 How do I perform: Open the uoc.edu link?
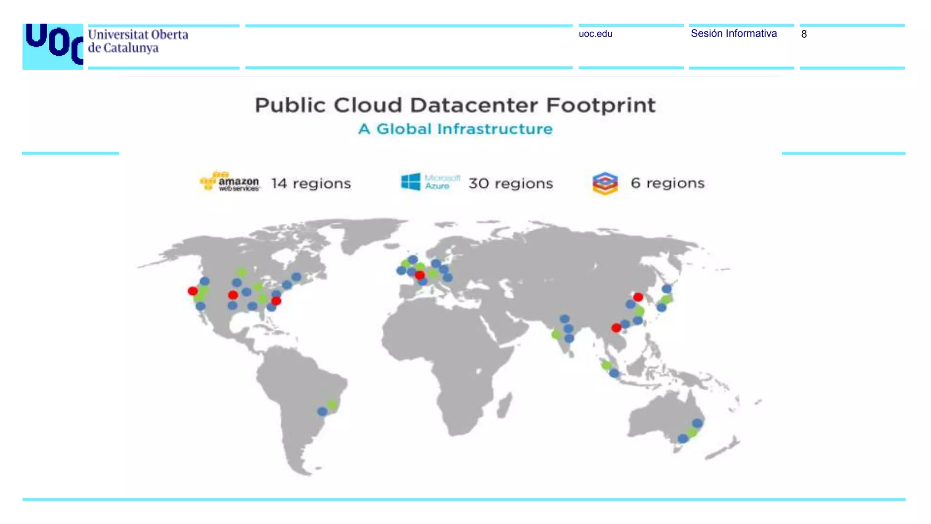(x=595, y=34)
